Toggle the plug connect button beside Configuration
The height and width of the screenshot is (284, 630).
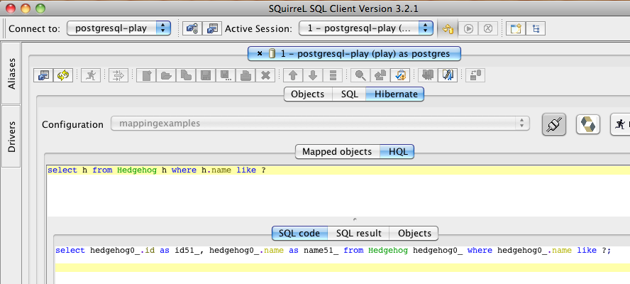pyautogui.click(x=554, y=124)
